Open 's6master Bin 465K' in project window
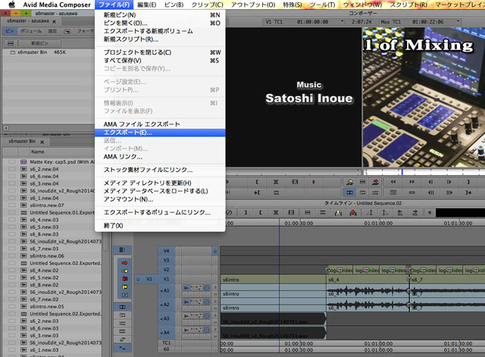 [38, 52]
